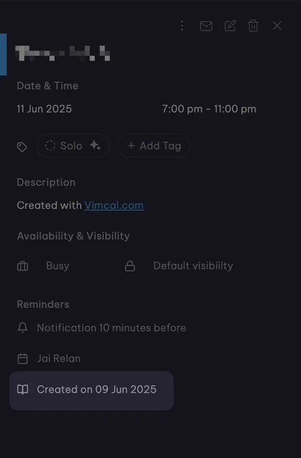The height and width of the screenshot is (458, 301).
Task: Add a new tag to event
Action: tap(154, 145)
